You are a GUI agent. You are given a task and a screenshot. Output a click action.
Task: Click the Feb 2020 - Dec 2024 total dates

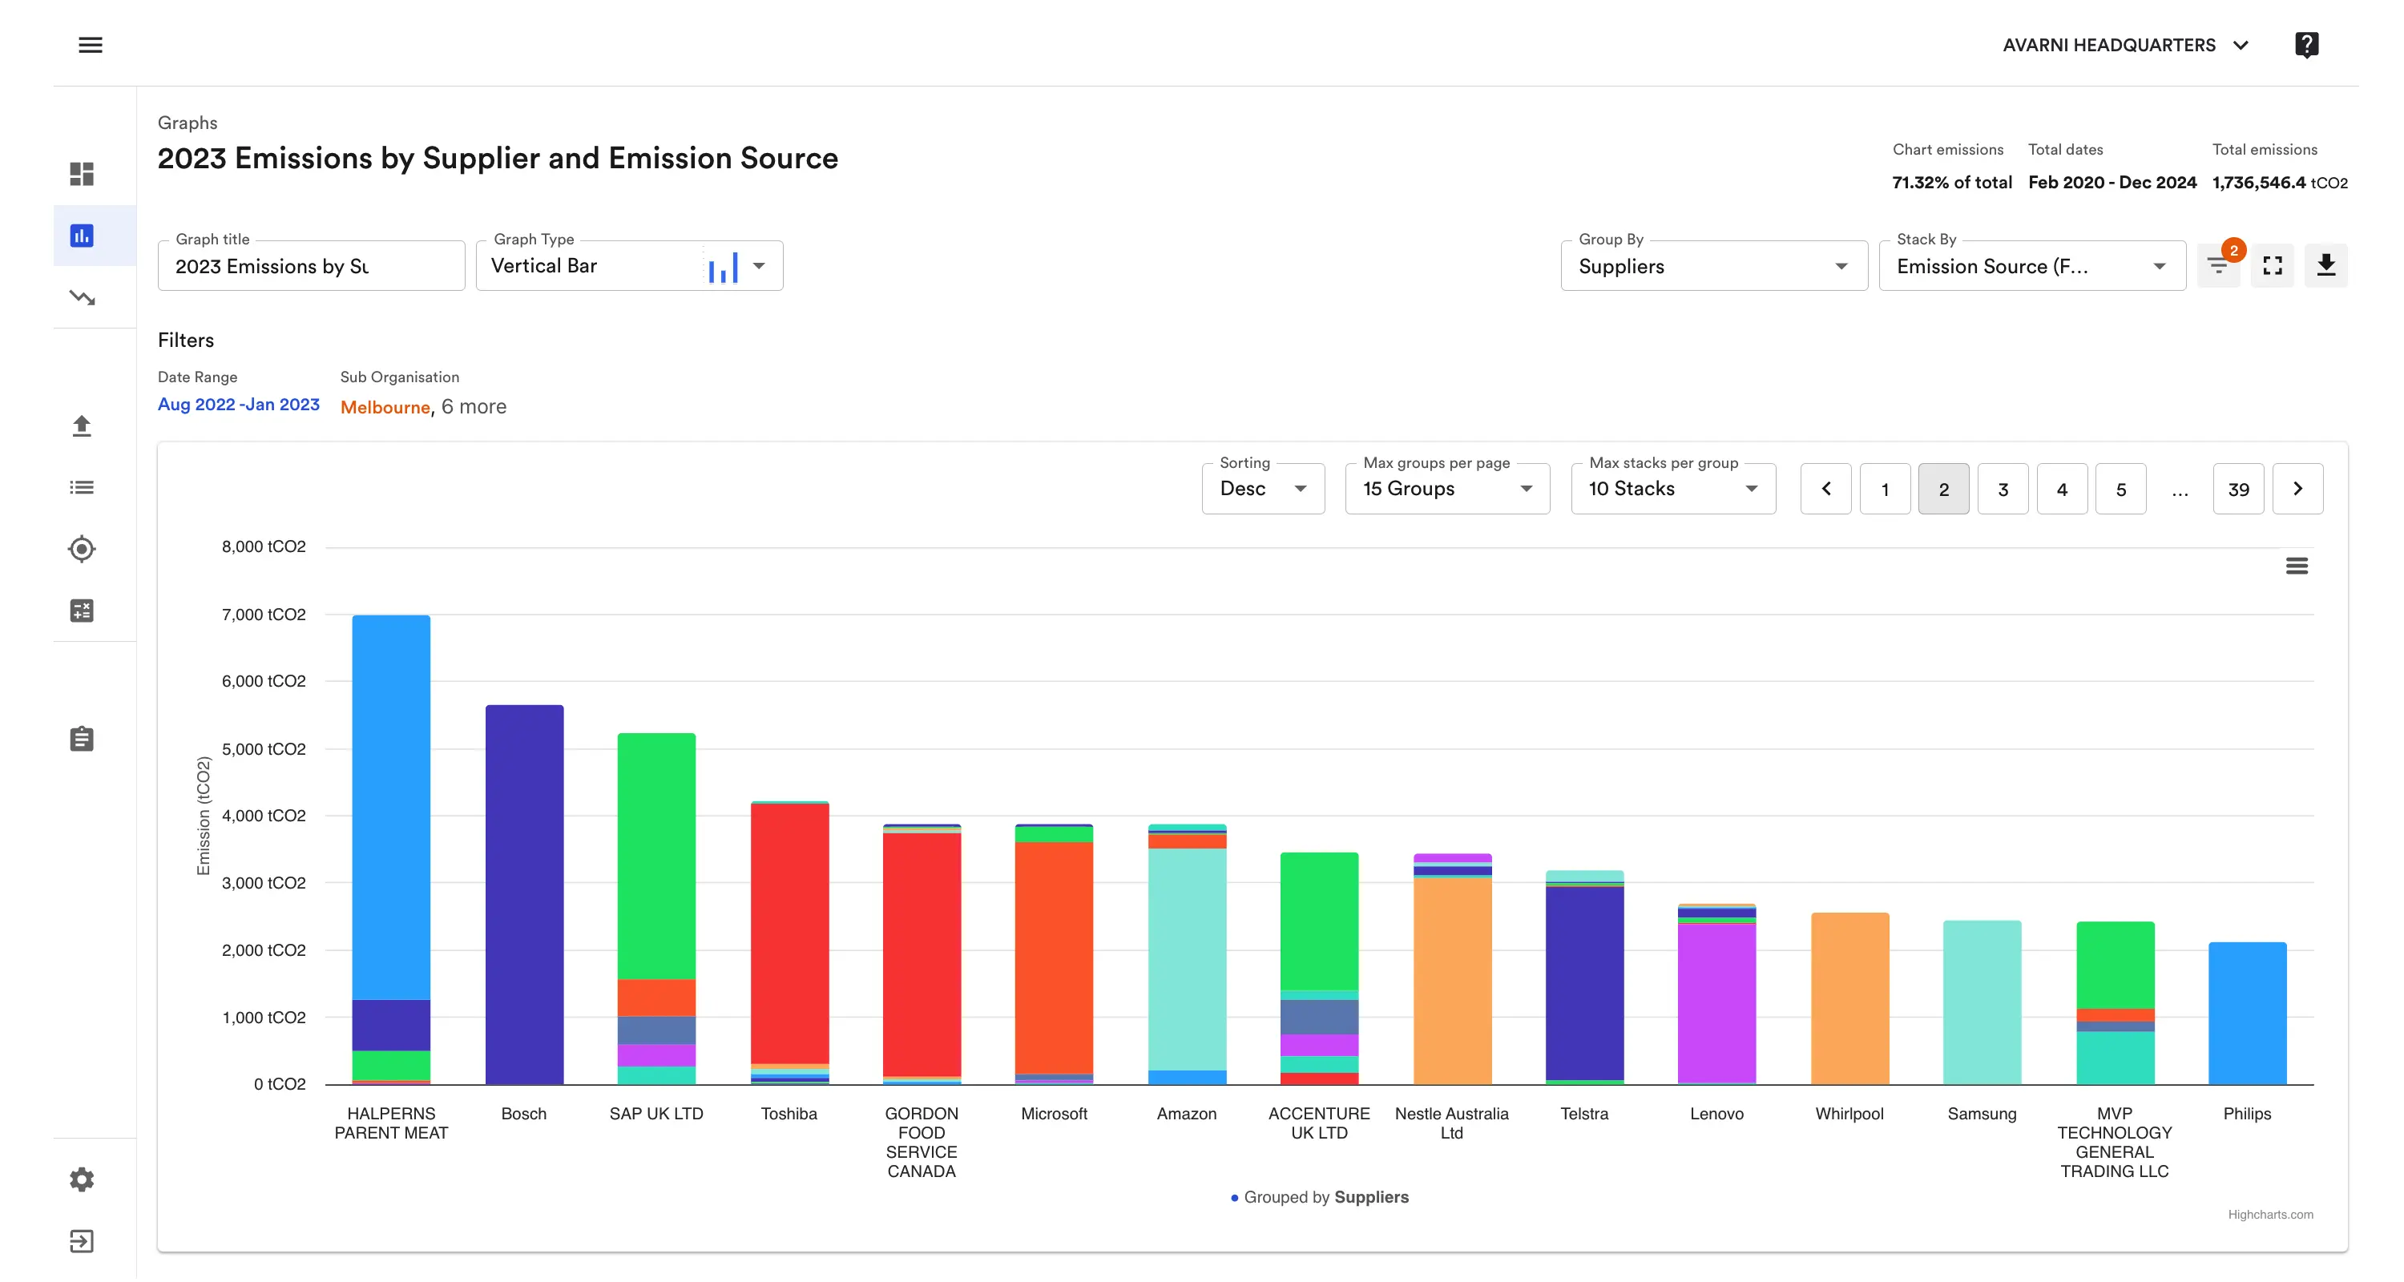pyautogui.click(x=2112, y=183)
